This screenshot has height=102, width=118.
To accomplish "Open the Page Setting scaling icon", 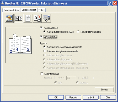I will click(37, 18).
